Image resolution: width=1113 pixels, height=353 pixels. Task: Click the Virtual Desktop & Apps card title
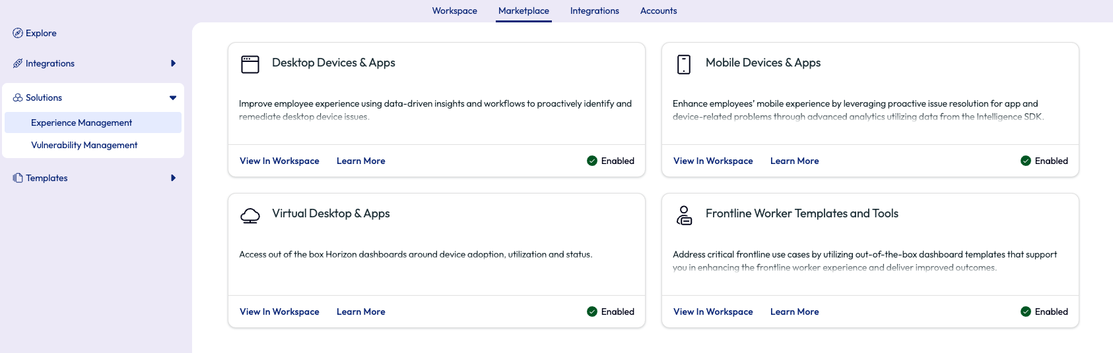click(331, 213)
